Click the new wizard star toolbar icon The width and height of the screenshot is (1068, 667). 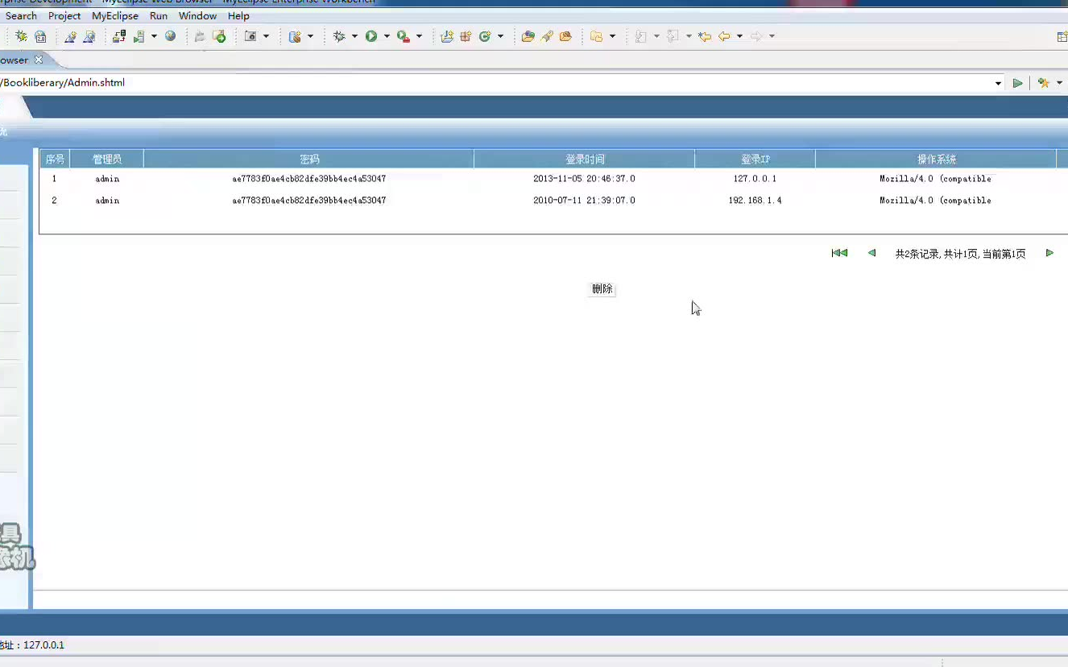point(70,36)
